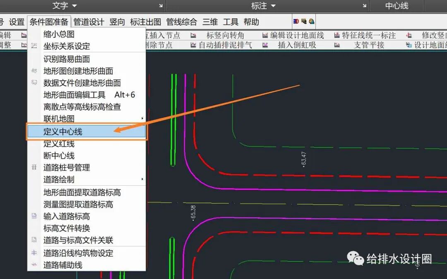Click the icon left of 支管平接

click(x=337, y=45)
